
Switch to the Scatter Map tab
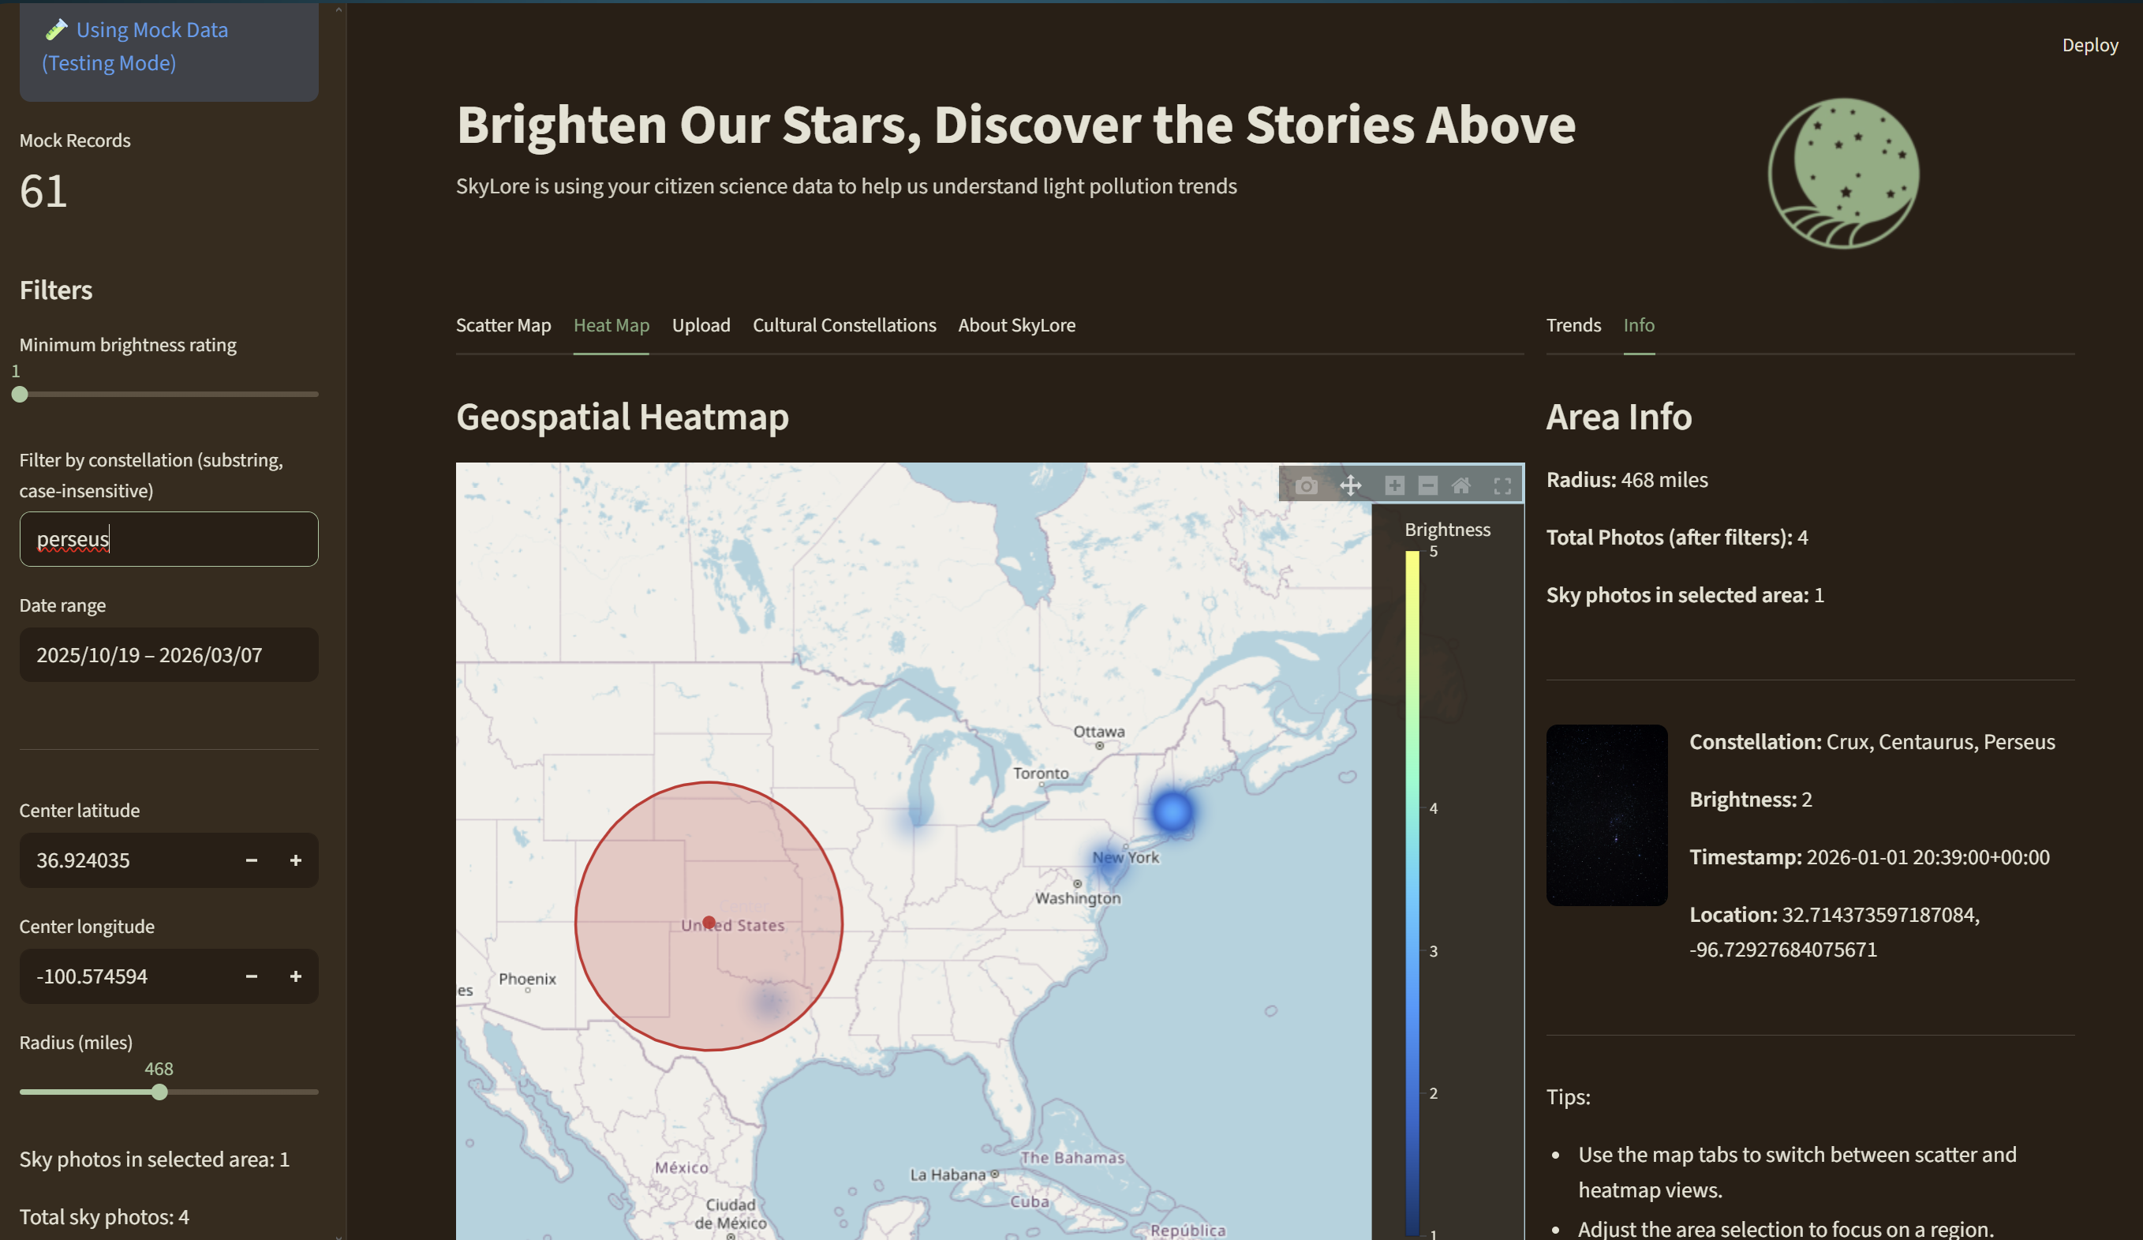[x=503, y=325]
